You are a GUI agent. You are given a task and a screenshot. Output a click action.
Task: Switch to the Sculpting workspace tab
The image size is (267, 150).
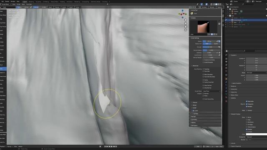click(x=38, y=2)
